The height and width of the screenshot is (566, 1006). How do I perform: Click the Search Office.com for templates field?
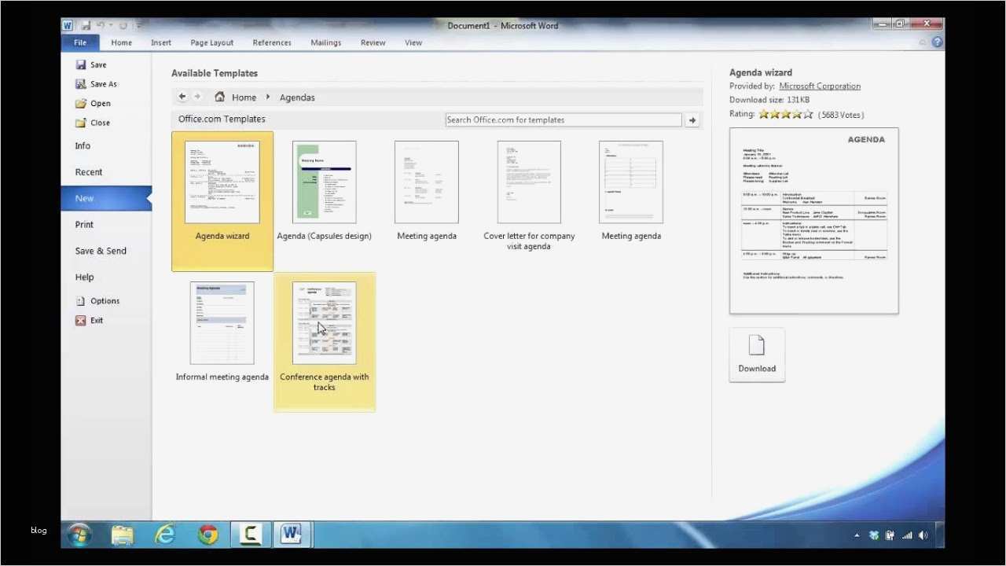pyautogui.click(x=564, y=120)
